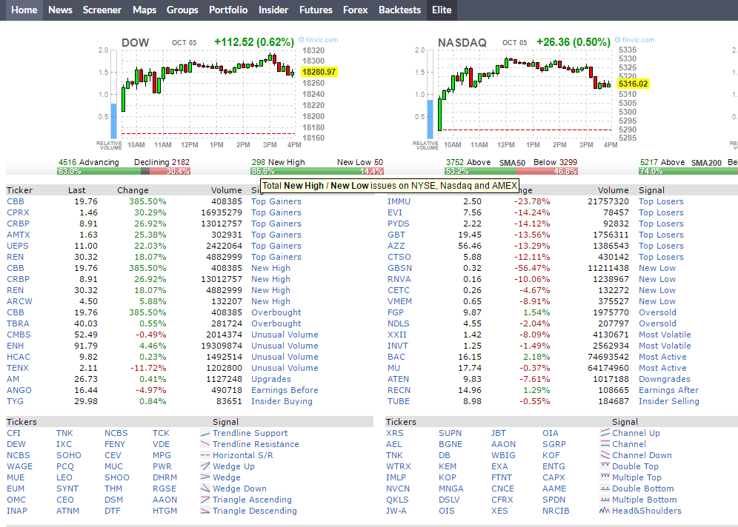Click the Channel Up pattern icon
The image size is (738, 527).
(605, 433)
